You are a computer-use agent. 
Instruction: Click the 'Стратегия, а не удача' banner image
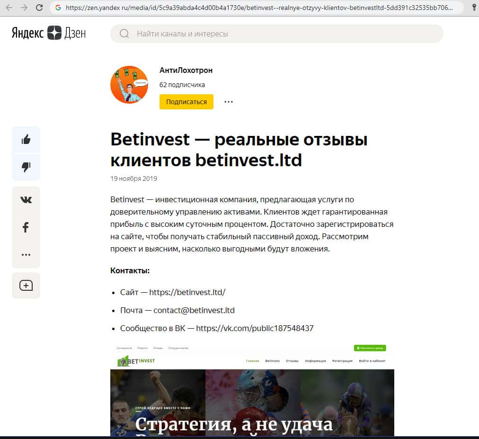coord(252,403)
